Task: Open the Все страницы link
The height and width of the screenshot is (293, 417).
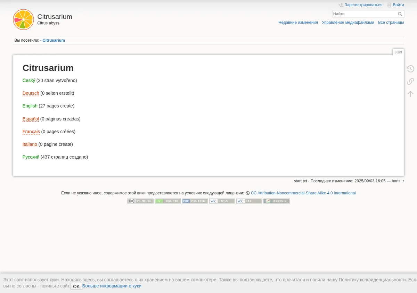Action: (391, 23)
